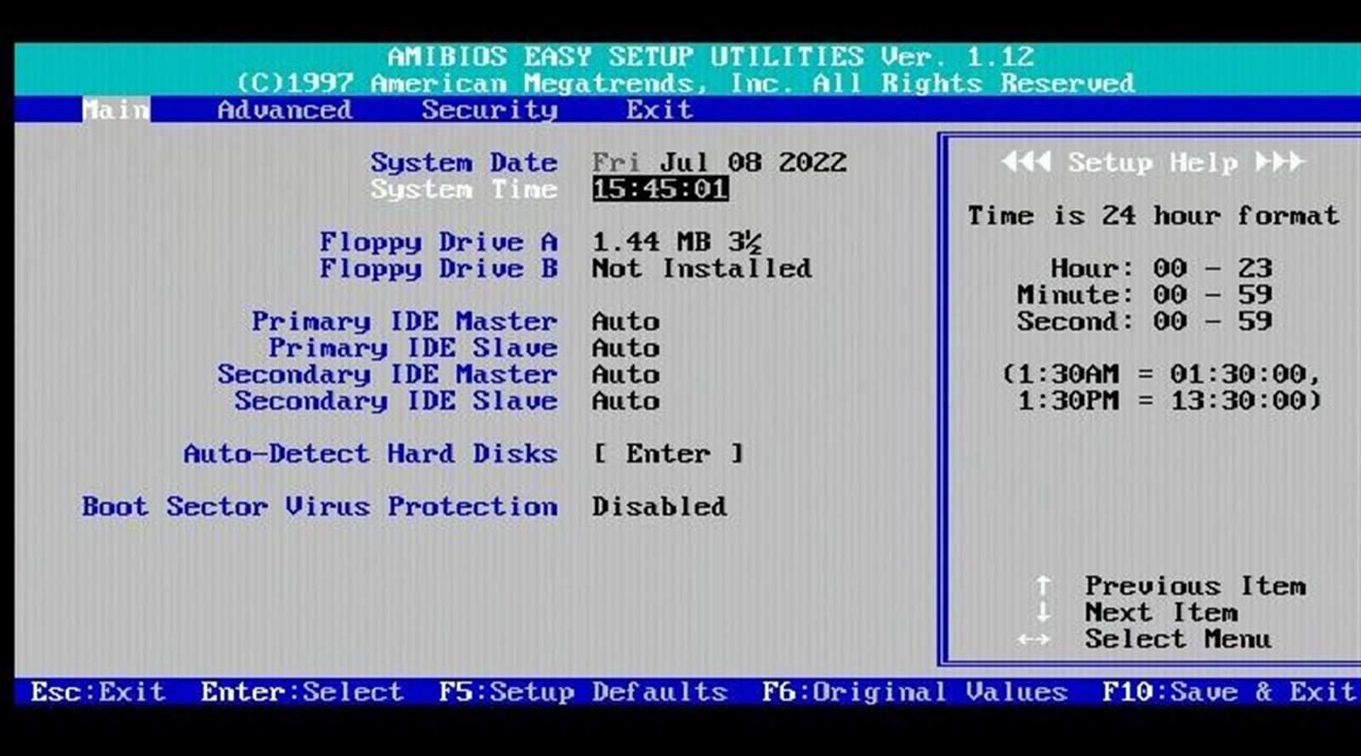Click F5 Setup Defaults in footer
This screenshot has height=756, width=1361.
(583, 691)
